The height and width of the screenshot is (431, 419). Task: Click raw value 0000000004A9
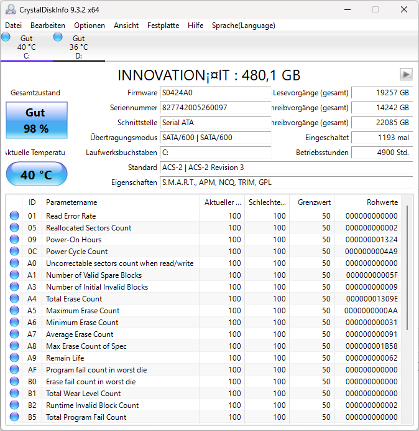(372, 252)
